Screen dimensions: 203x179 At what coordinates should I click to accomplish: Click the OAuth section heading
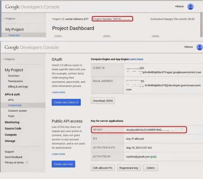pos(57,59)
